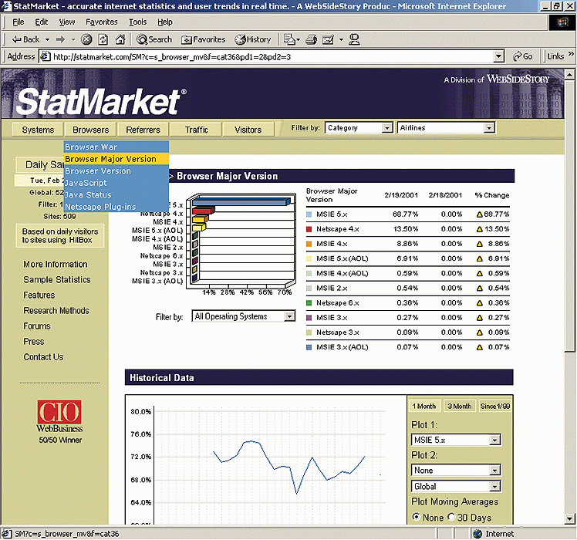Viewport: 577px width, 540px height.
Task: Choose Java Status menu entry
Action: (x=116, y=194)
